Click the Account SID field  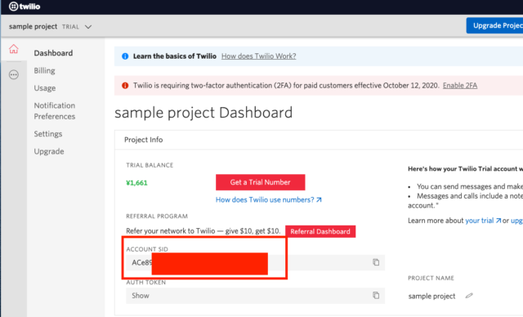coord(255,262)
